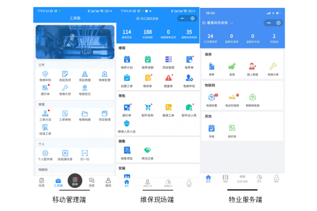
Task: Open 报价单 in the 物业服务端 其他 section
Action: [232, 128]
